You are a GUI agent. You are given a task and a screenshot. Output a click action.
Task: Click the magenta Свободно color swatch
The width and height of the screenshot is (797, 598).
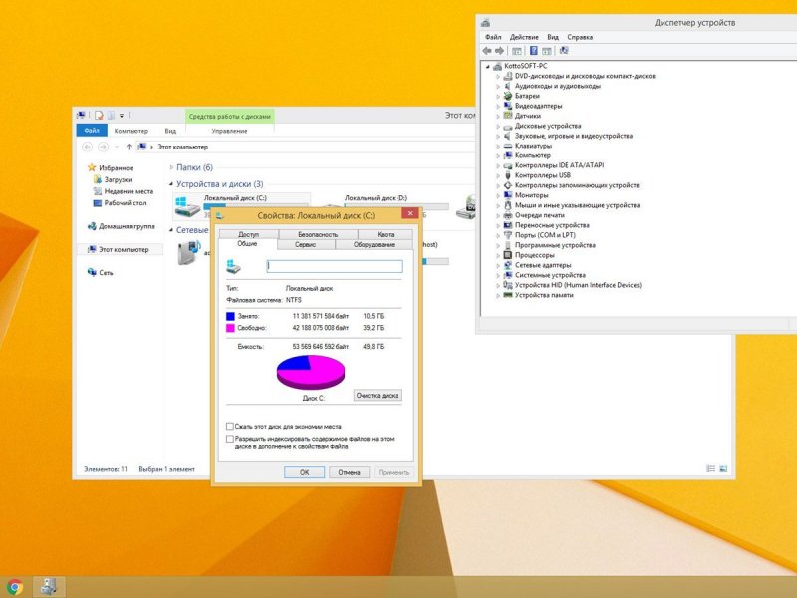click(x=230, y=328)
